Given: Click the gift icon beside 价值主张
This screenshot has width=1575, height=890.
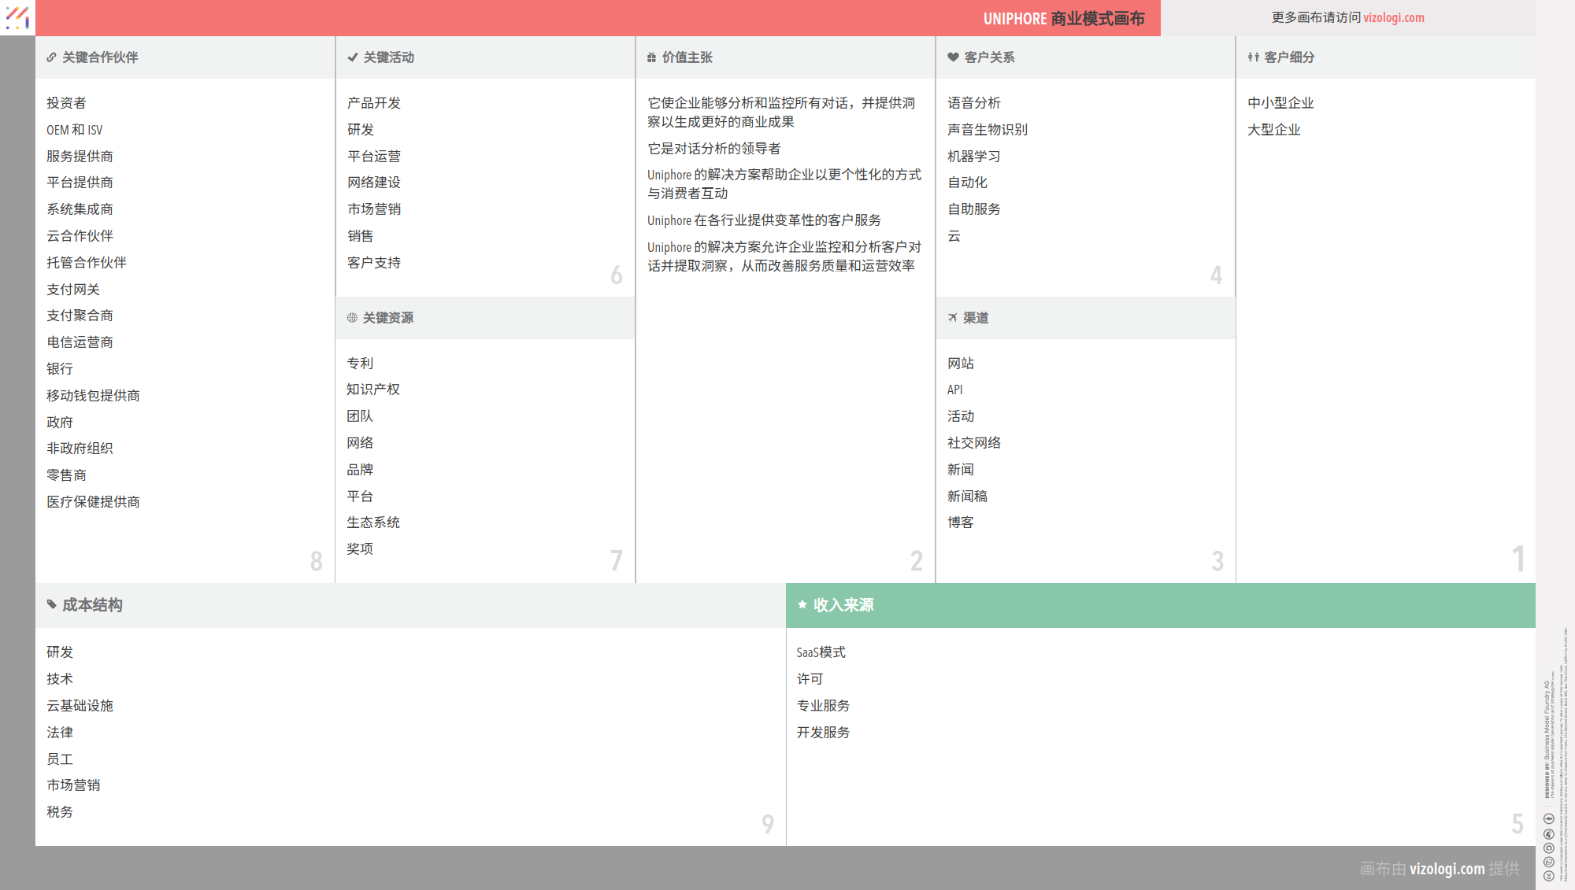Looking at the screenshot, I should [651, 57].
